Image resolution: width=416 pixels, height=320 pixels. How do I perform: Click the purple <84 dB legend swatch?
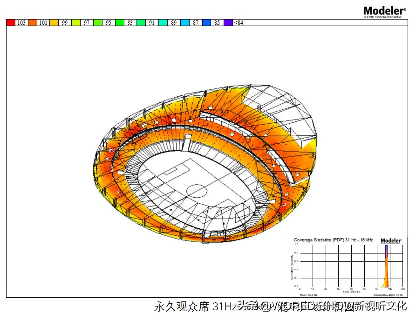(x=228, y=23)
